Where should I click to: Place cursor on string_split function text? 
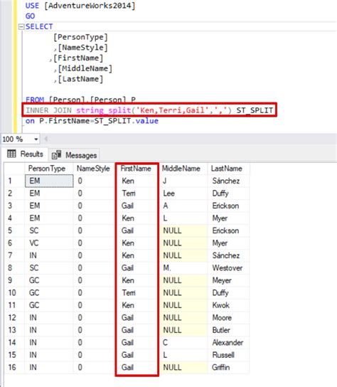[103, 110]
